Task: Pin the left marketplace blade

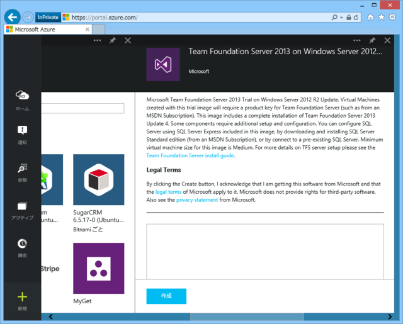Action: click(112, 40)
